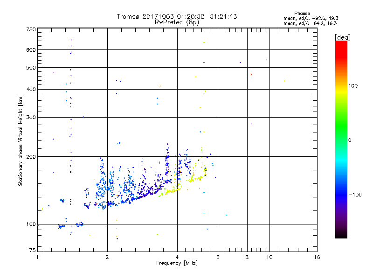Screen dimensions: 373x280
Task: Click the x-axis tick label "6"
Action: coord(218,257)
